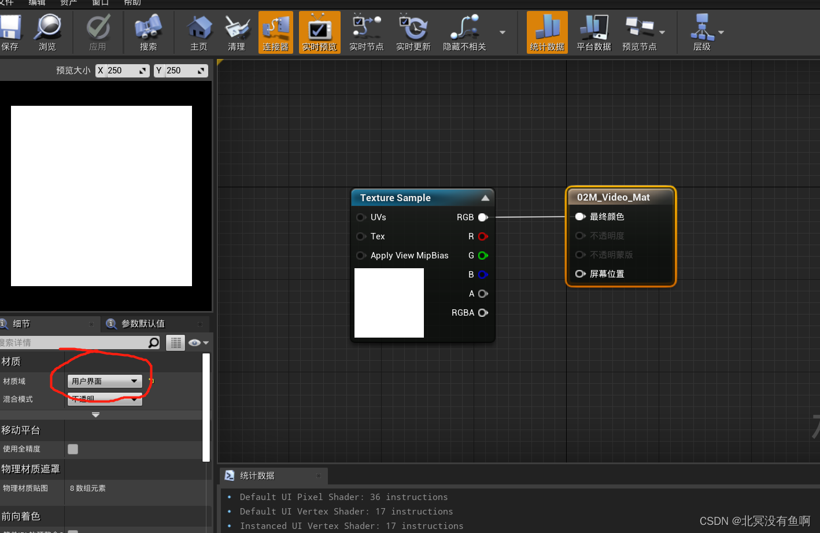Toggle 连接器 connectors display
Viewport: 820px width, 533px height.
275,32
